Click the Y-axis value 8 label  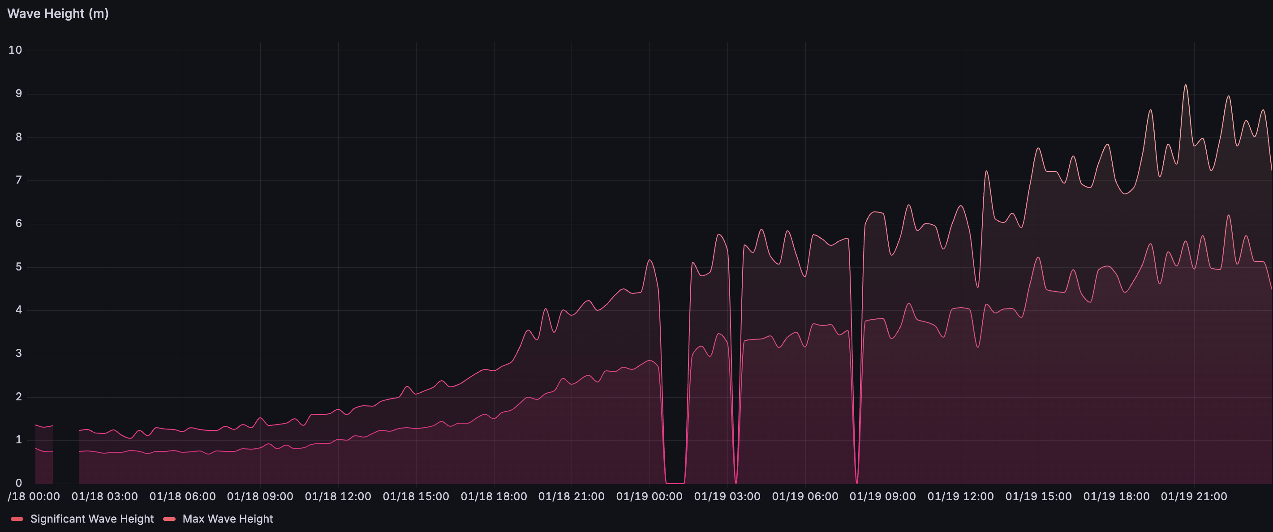19,137
